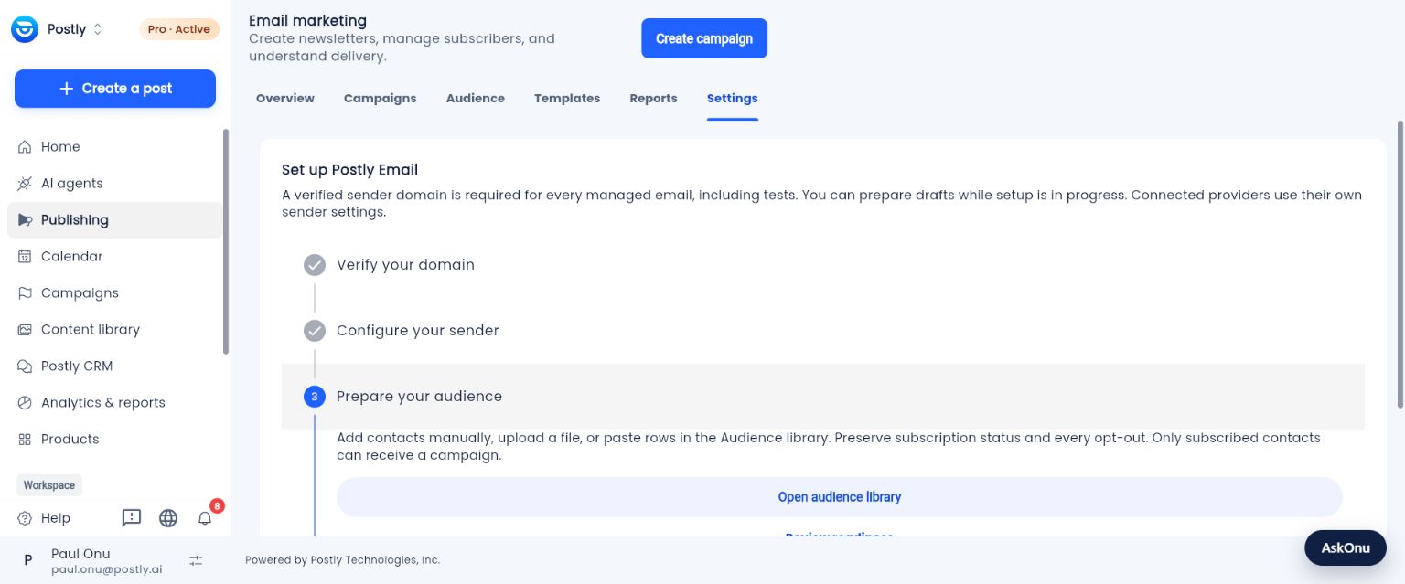Switch to the Overview tab
The image size is (1405, 584).
coord(285,99)
